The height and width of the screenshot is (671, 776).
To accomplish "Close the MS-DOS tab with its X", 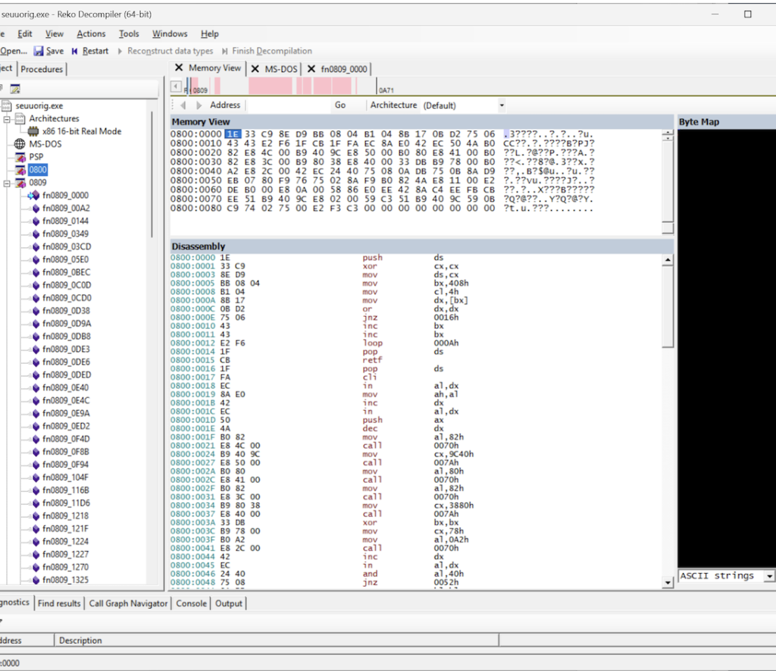I will click(x=255, y=69).
